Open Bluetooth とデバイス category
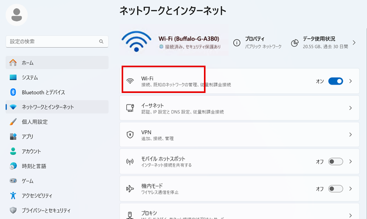 tap(57, 92)
